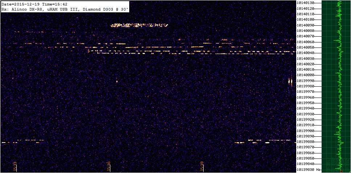The height and width of the screenshot is (173, 351).
Task: Select the 10140040 frequency scale value
Action: point(306,53)
